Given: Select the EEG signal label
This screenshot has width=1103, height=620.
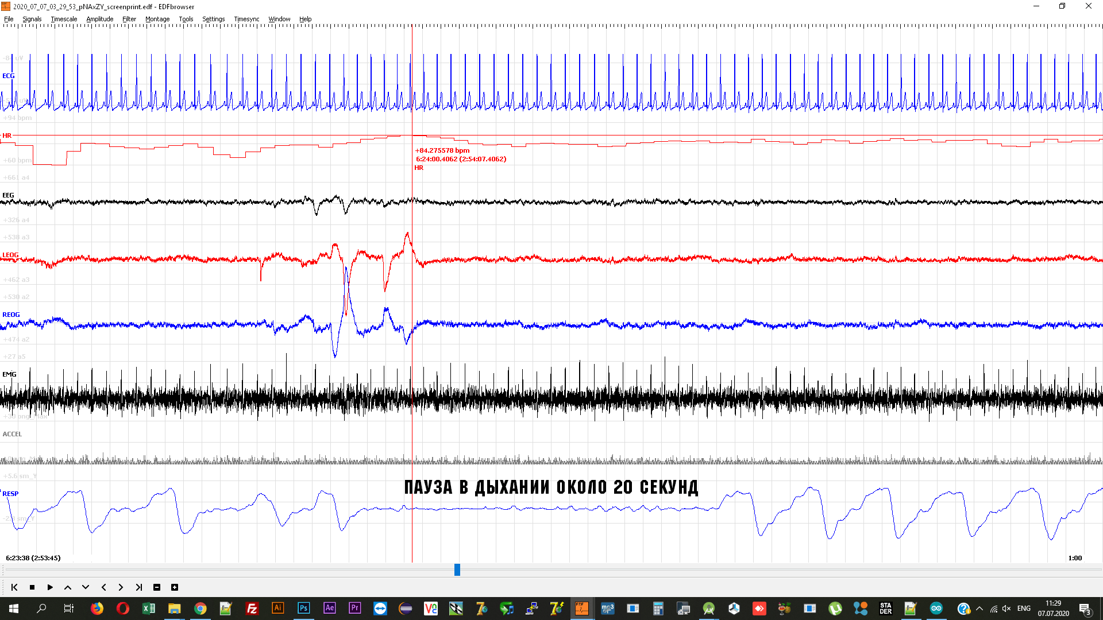Looking at the screenshot, I should pyautogui.click(x=8, y=195).
